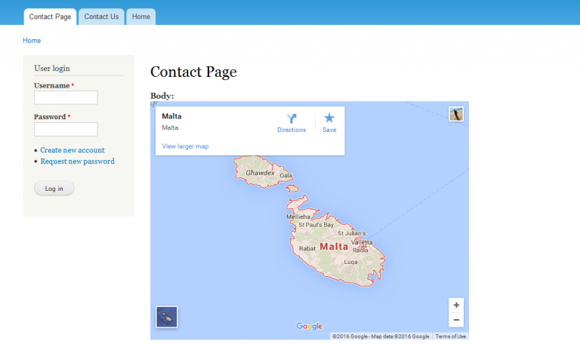Click the Qala label on map
The image size is (580, 344).
click(285, 175)
